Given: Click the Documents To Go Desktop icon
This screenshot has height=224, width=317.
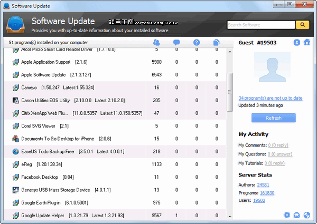Looking at the screenshot, I should point(16,139).
